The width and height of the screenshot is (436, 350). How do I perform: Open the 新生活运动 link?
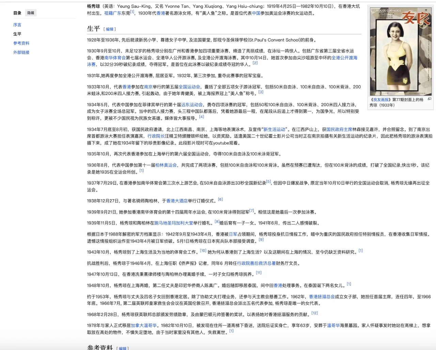(x=274, y=130)
